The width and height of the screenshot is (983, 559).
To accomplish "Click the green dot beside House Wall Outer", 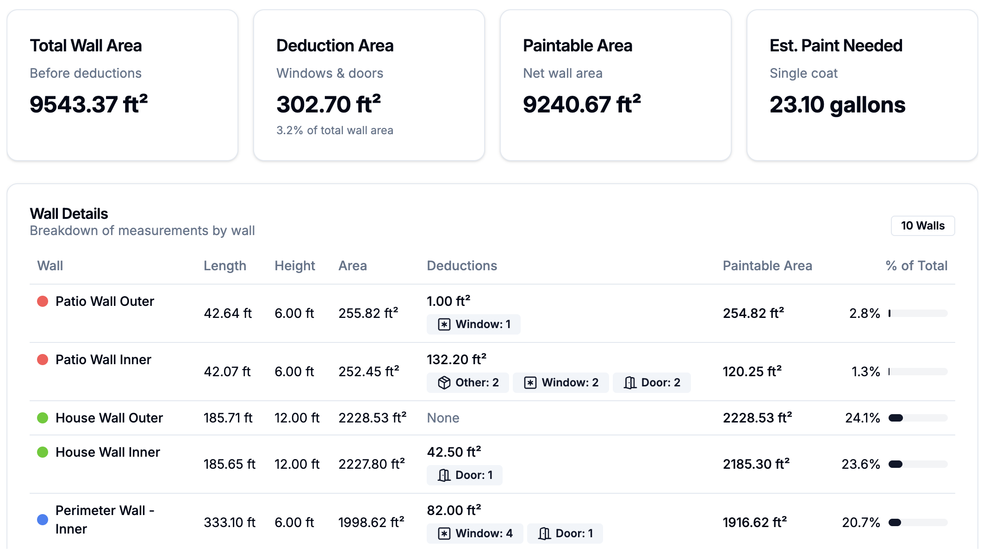I will 43,418.
